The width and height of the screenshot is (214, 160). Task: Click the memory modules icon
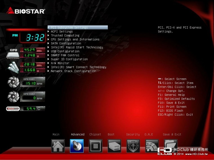tap(13, 67)
